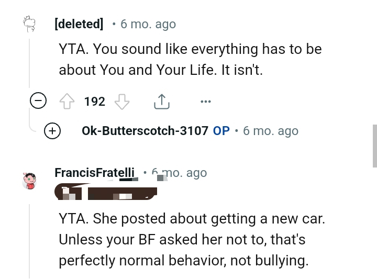377x279 pixels.
Task: Click the [deleted] username label
Action: [79, 24]
